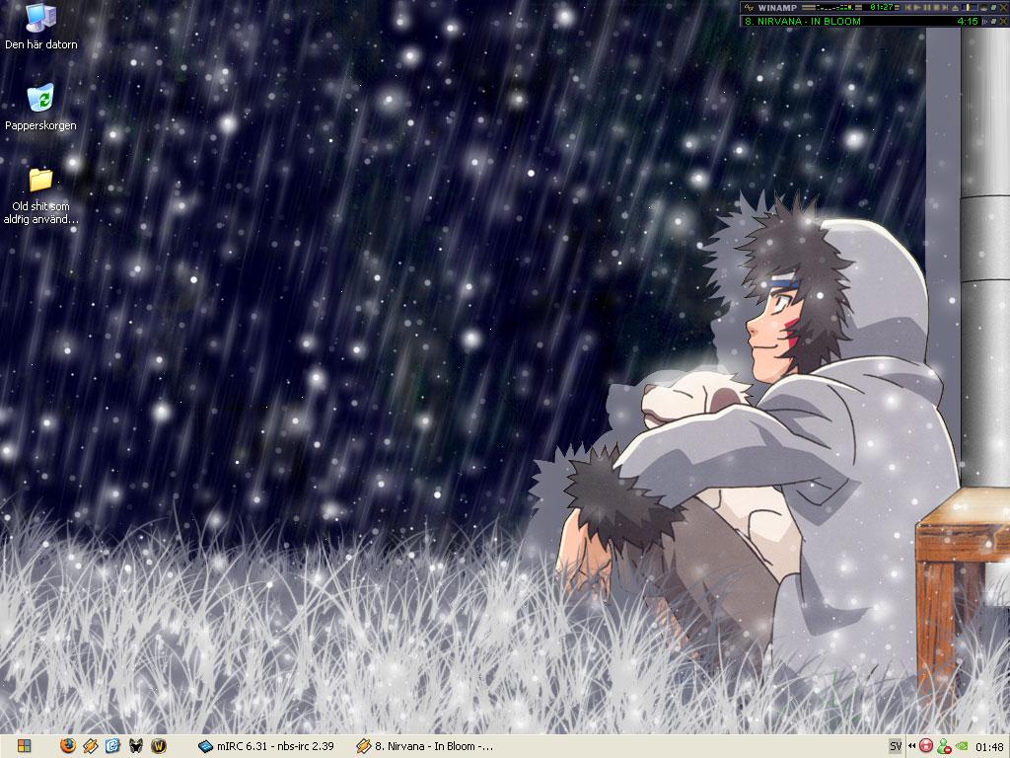Select the Old shit som aldrig använd folder

pos(40,196)
